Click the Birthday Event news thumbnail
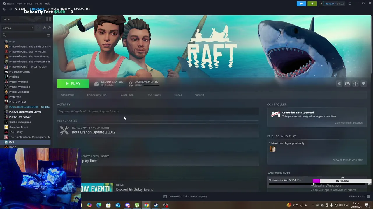 pos(97,187)
